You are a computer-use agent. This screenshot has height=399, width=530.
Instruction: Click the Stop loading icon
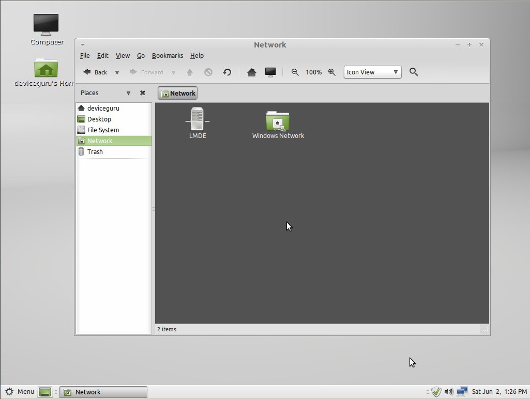[x=208, y=72]
